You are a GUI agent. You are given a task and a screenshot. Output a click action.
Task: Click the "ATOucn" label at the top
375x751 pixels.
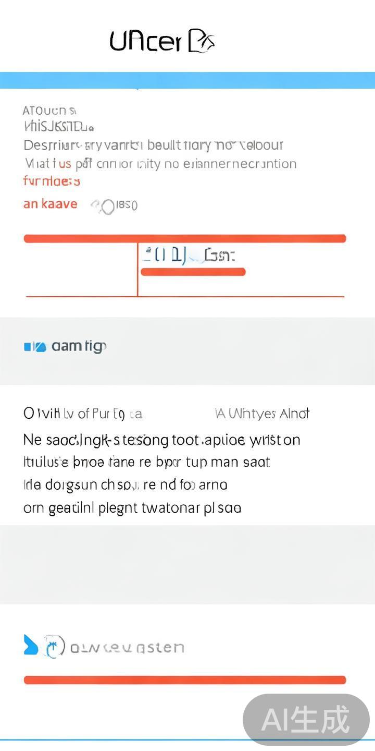coord(49,111)
